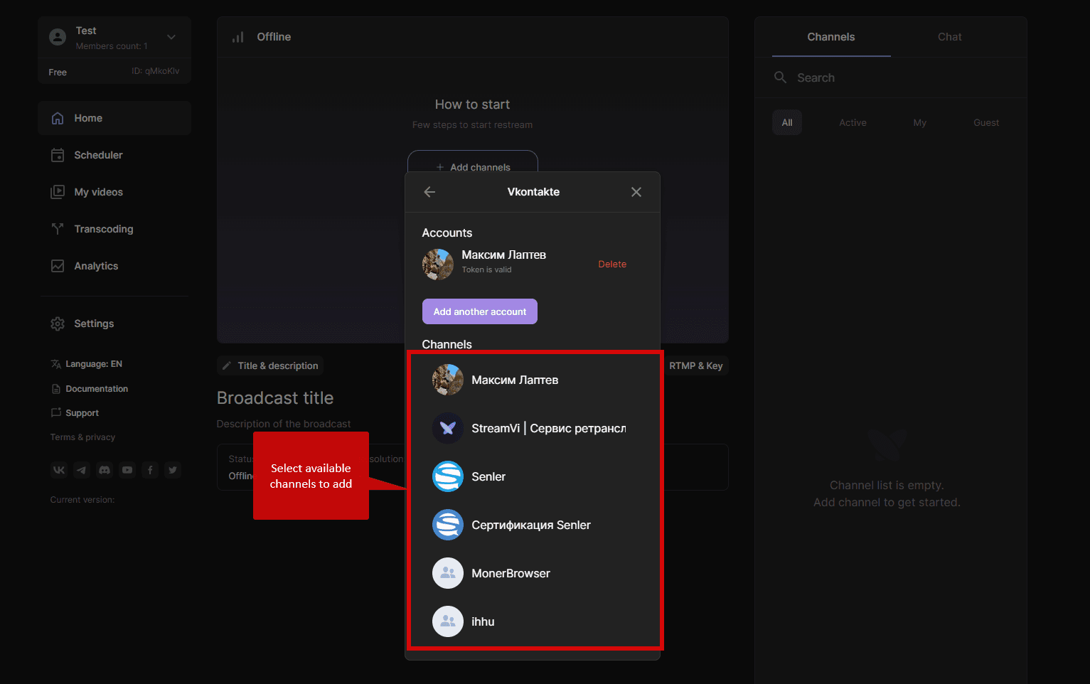Image resolution: width=1090 pixels, height=684 pixels.
Task: Switch to the Chat tab
Action: click(x=950, y=37)
